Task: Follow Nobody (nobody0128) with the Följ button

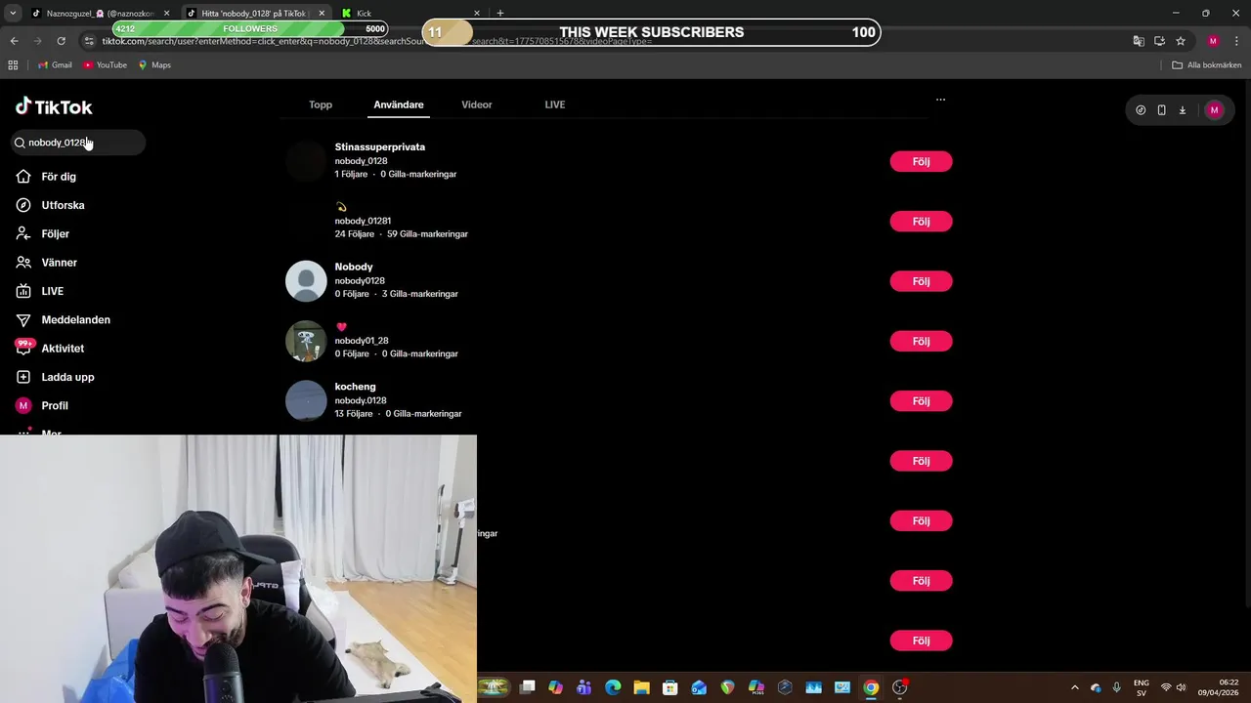Action: pos(921,281)
